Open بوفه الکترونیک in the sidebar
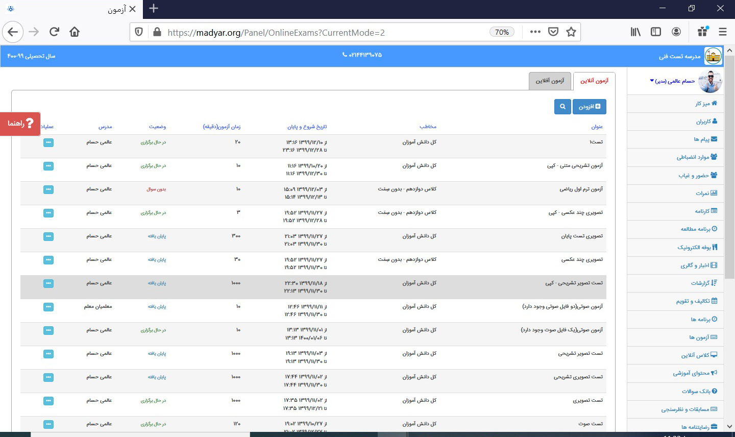 pyautogui.click(x=697, y=247)
